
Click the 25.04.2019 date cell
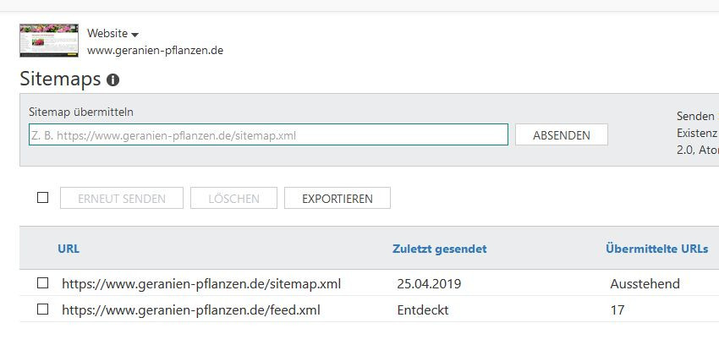[x=429, y=283]
